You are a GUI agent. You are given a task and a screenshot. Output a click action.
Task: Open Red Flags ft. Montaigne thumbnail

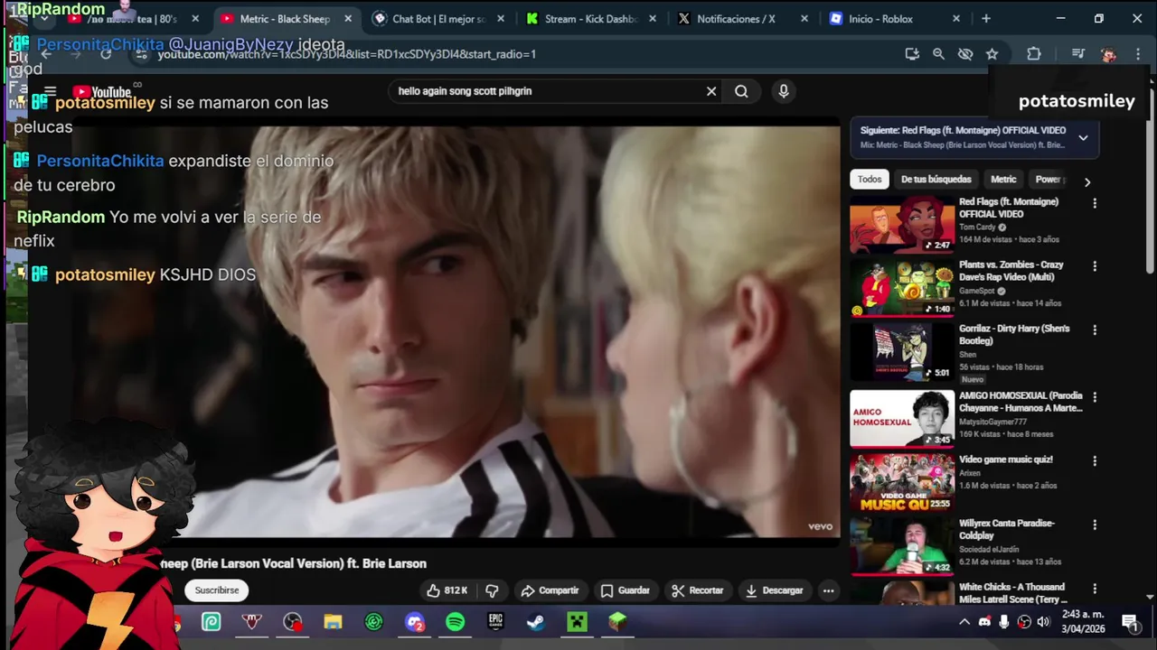point(901,225)
